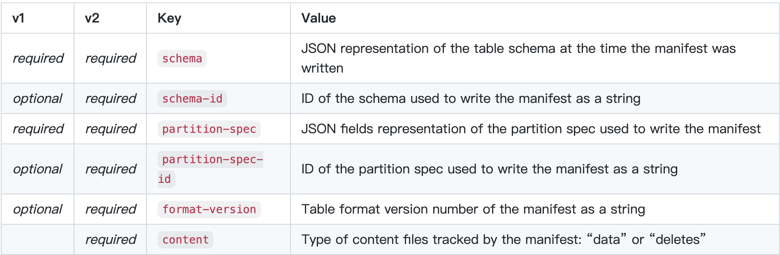Screen dimensions: 780x255
Task: Select the "JSON fields representation" description text
Action: (531, 129)
